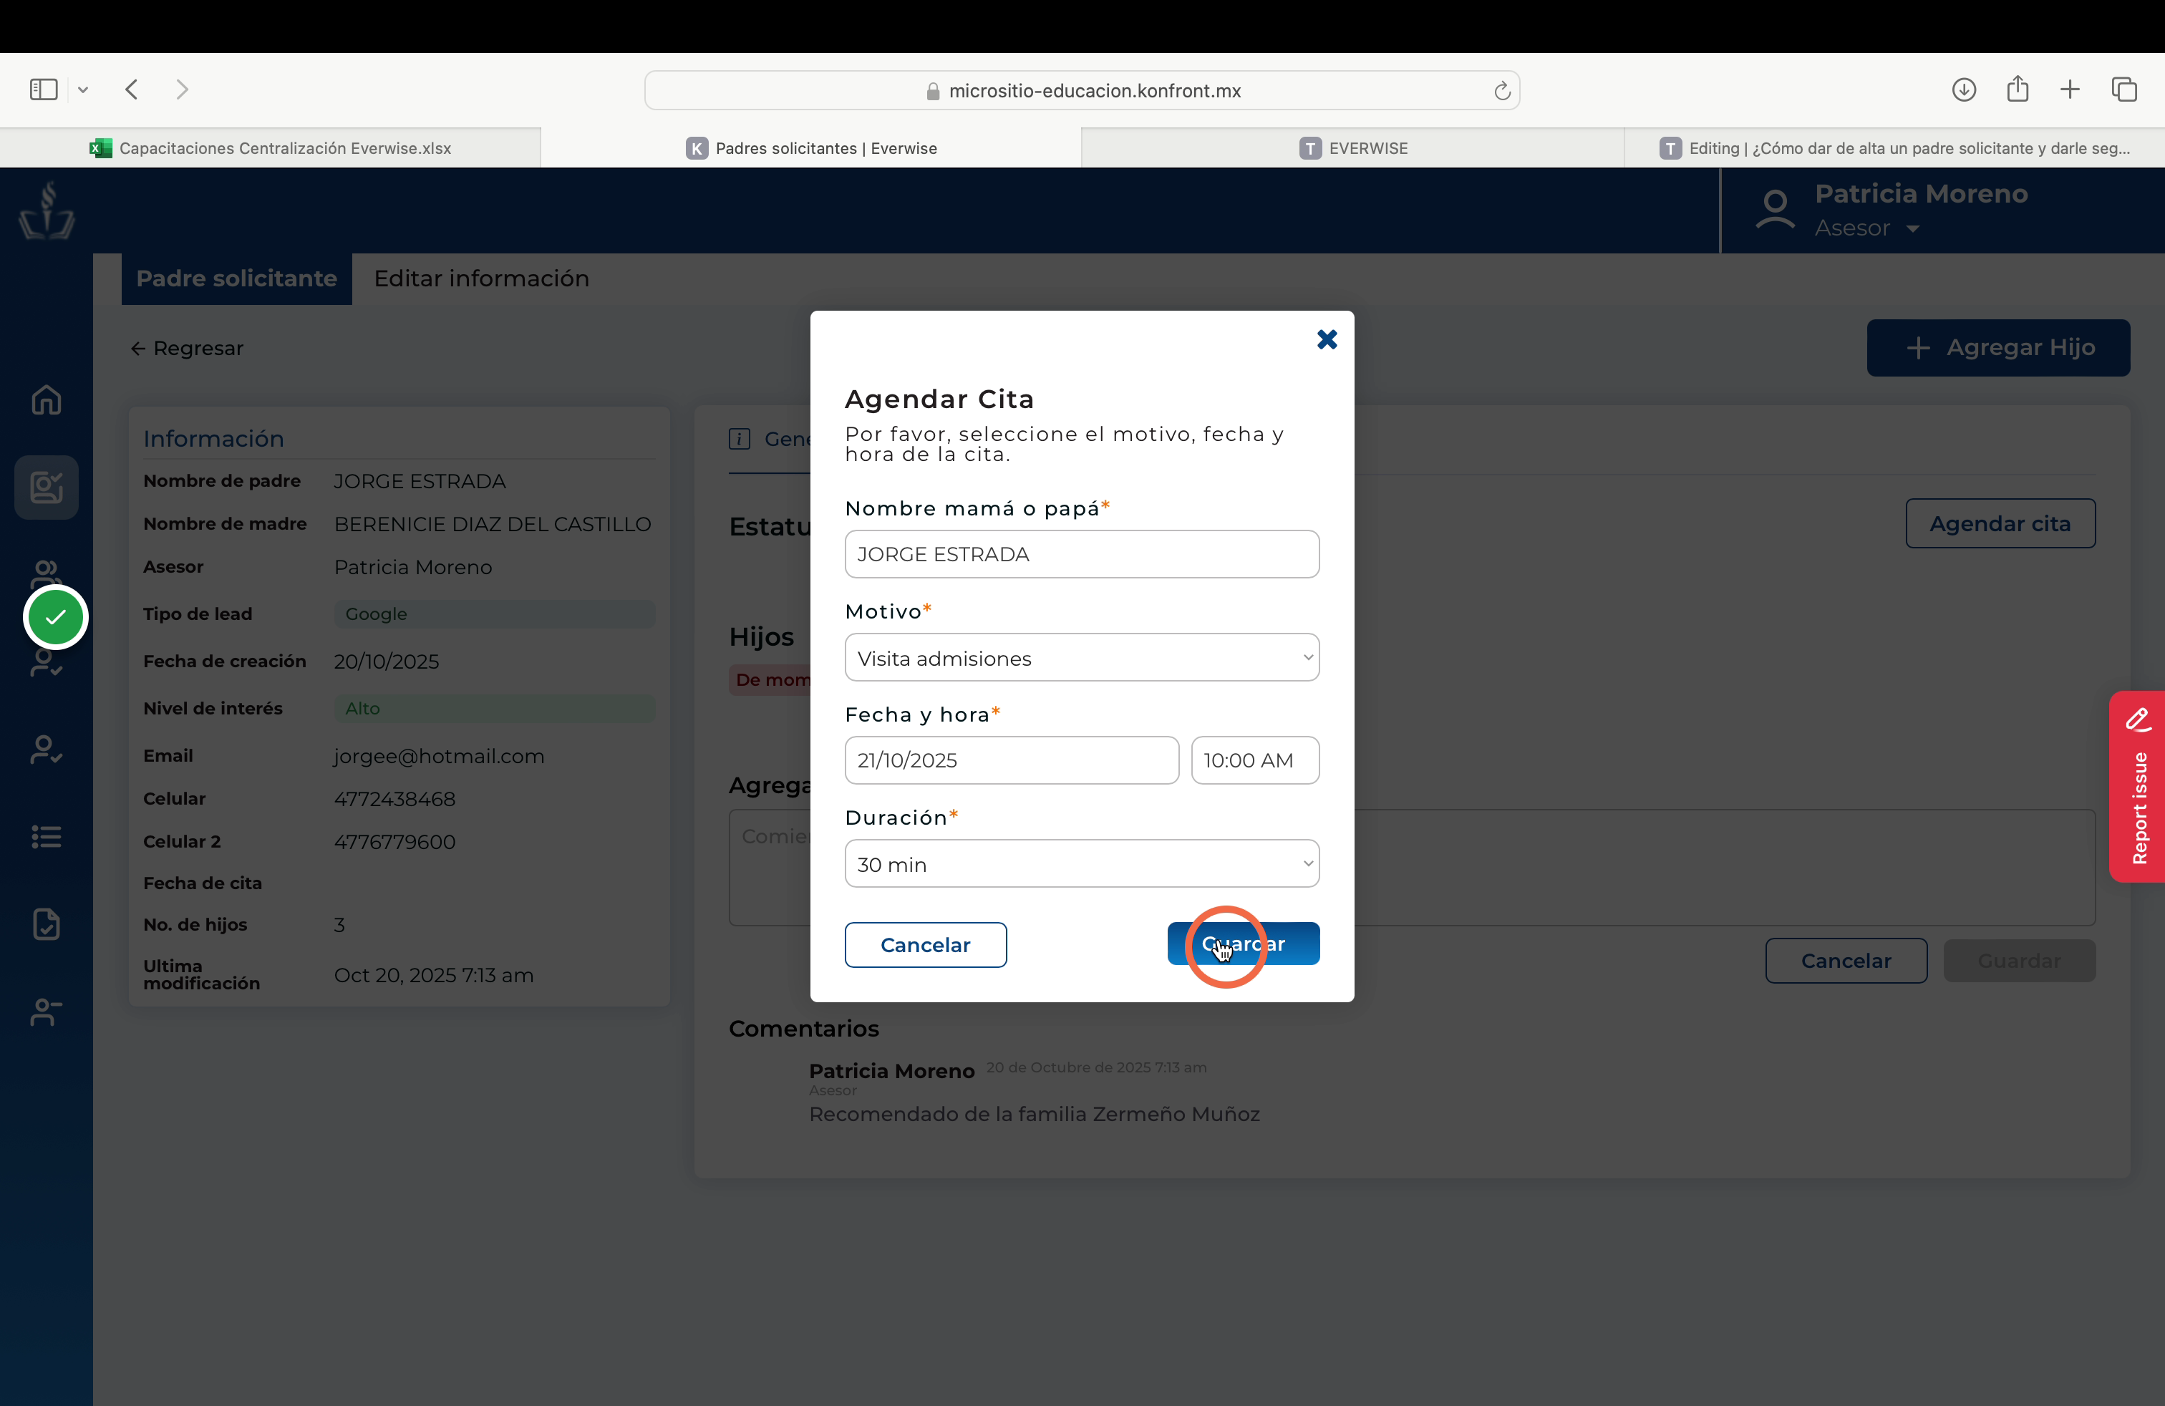Reload the page in Safari
The width and height of the screenshot is (2165, 1406).
tap(1502, 90)
